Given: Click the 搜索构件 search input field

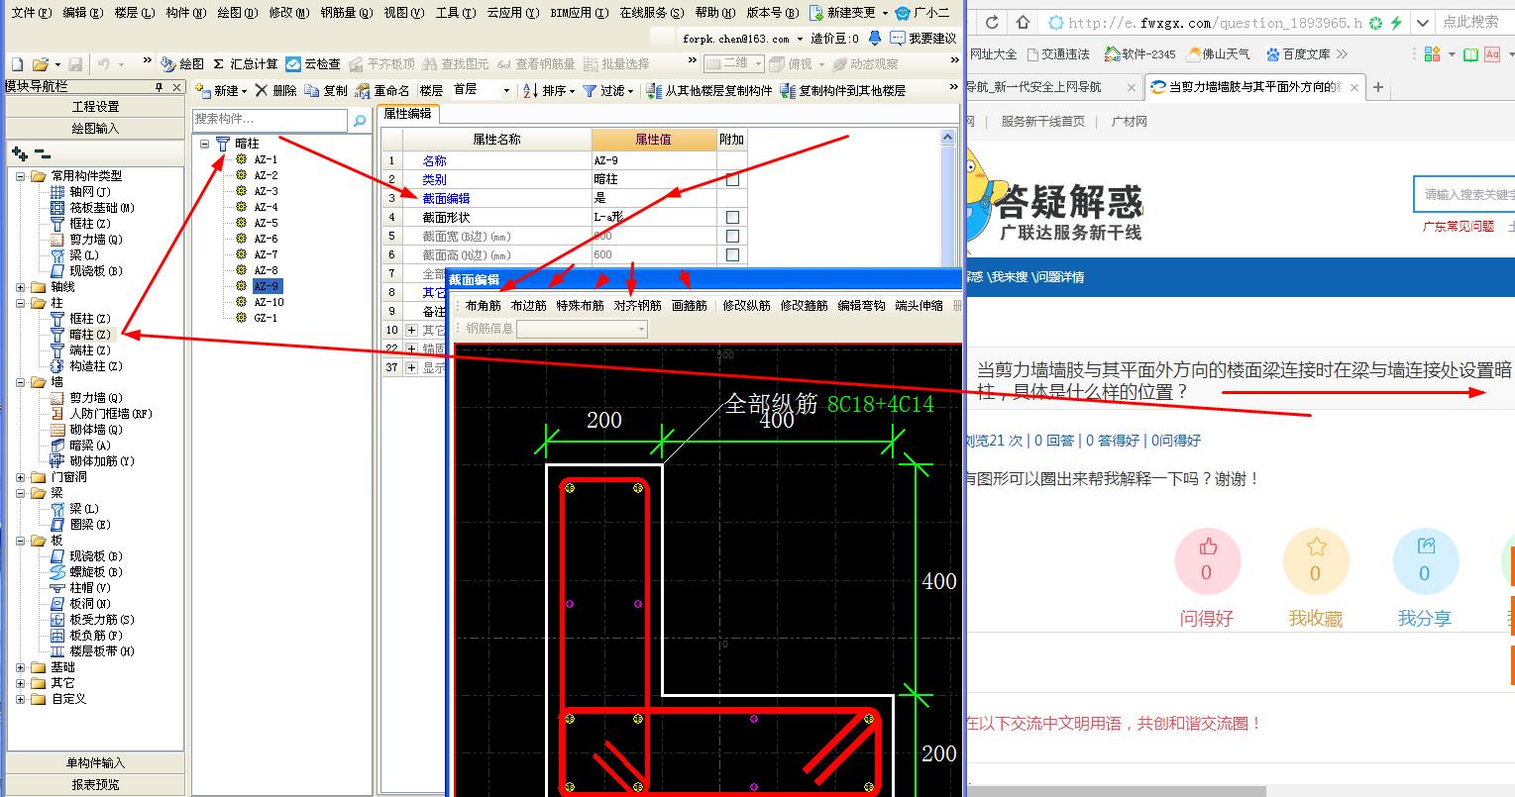Looking at the screenshot, I should (x=271, y=120).
